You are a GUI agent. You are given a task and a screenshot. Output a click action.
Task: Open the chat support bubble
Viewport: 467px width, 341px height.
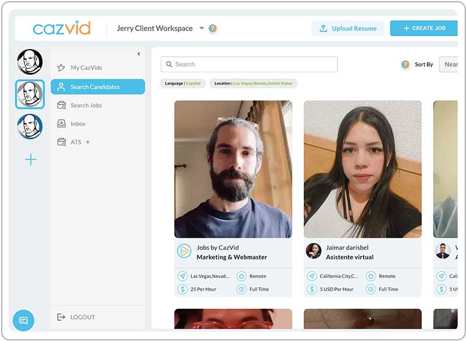point(23,320)
